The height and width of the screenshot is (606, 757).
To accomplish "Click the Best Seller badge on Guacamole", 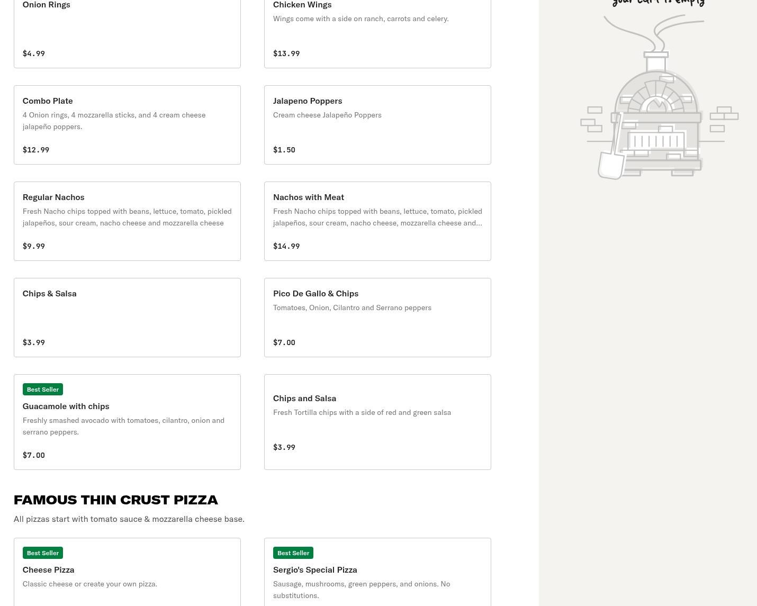I will coord(43,390).
